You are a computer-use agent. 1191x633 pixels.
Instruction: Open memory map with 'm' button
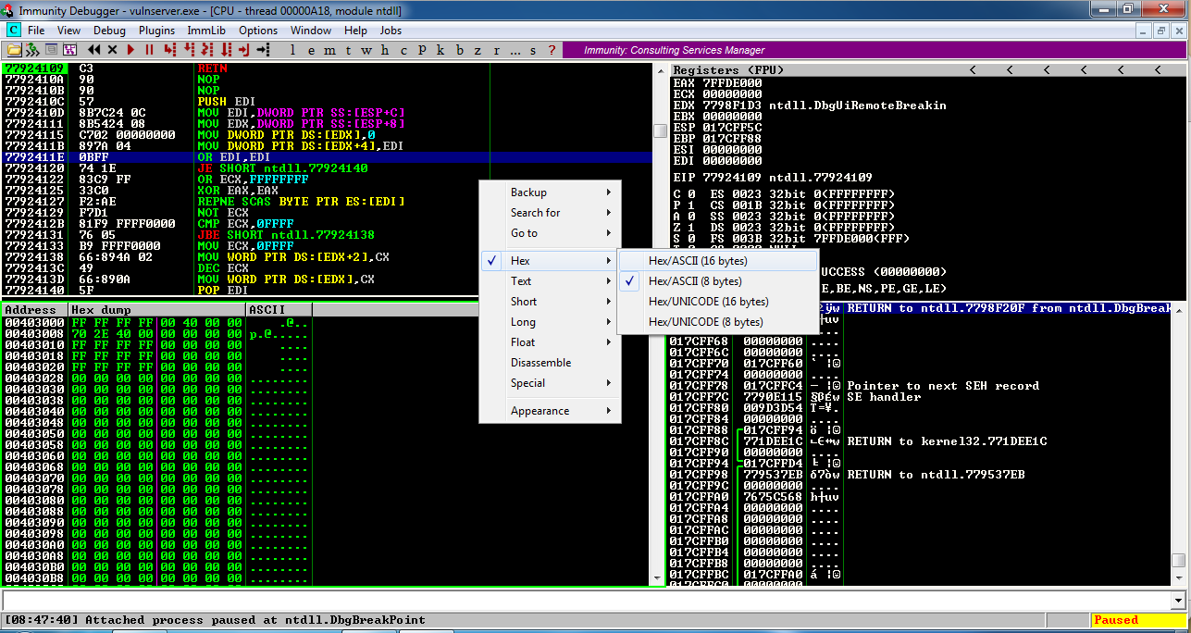tap(330, 50)
